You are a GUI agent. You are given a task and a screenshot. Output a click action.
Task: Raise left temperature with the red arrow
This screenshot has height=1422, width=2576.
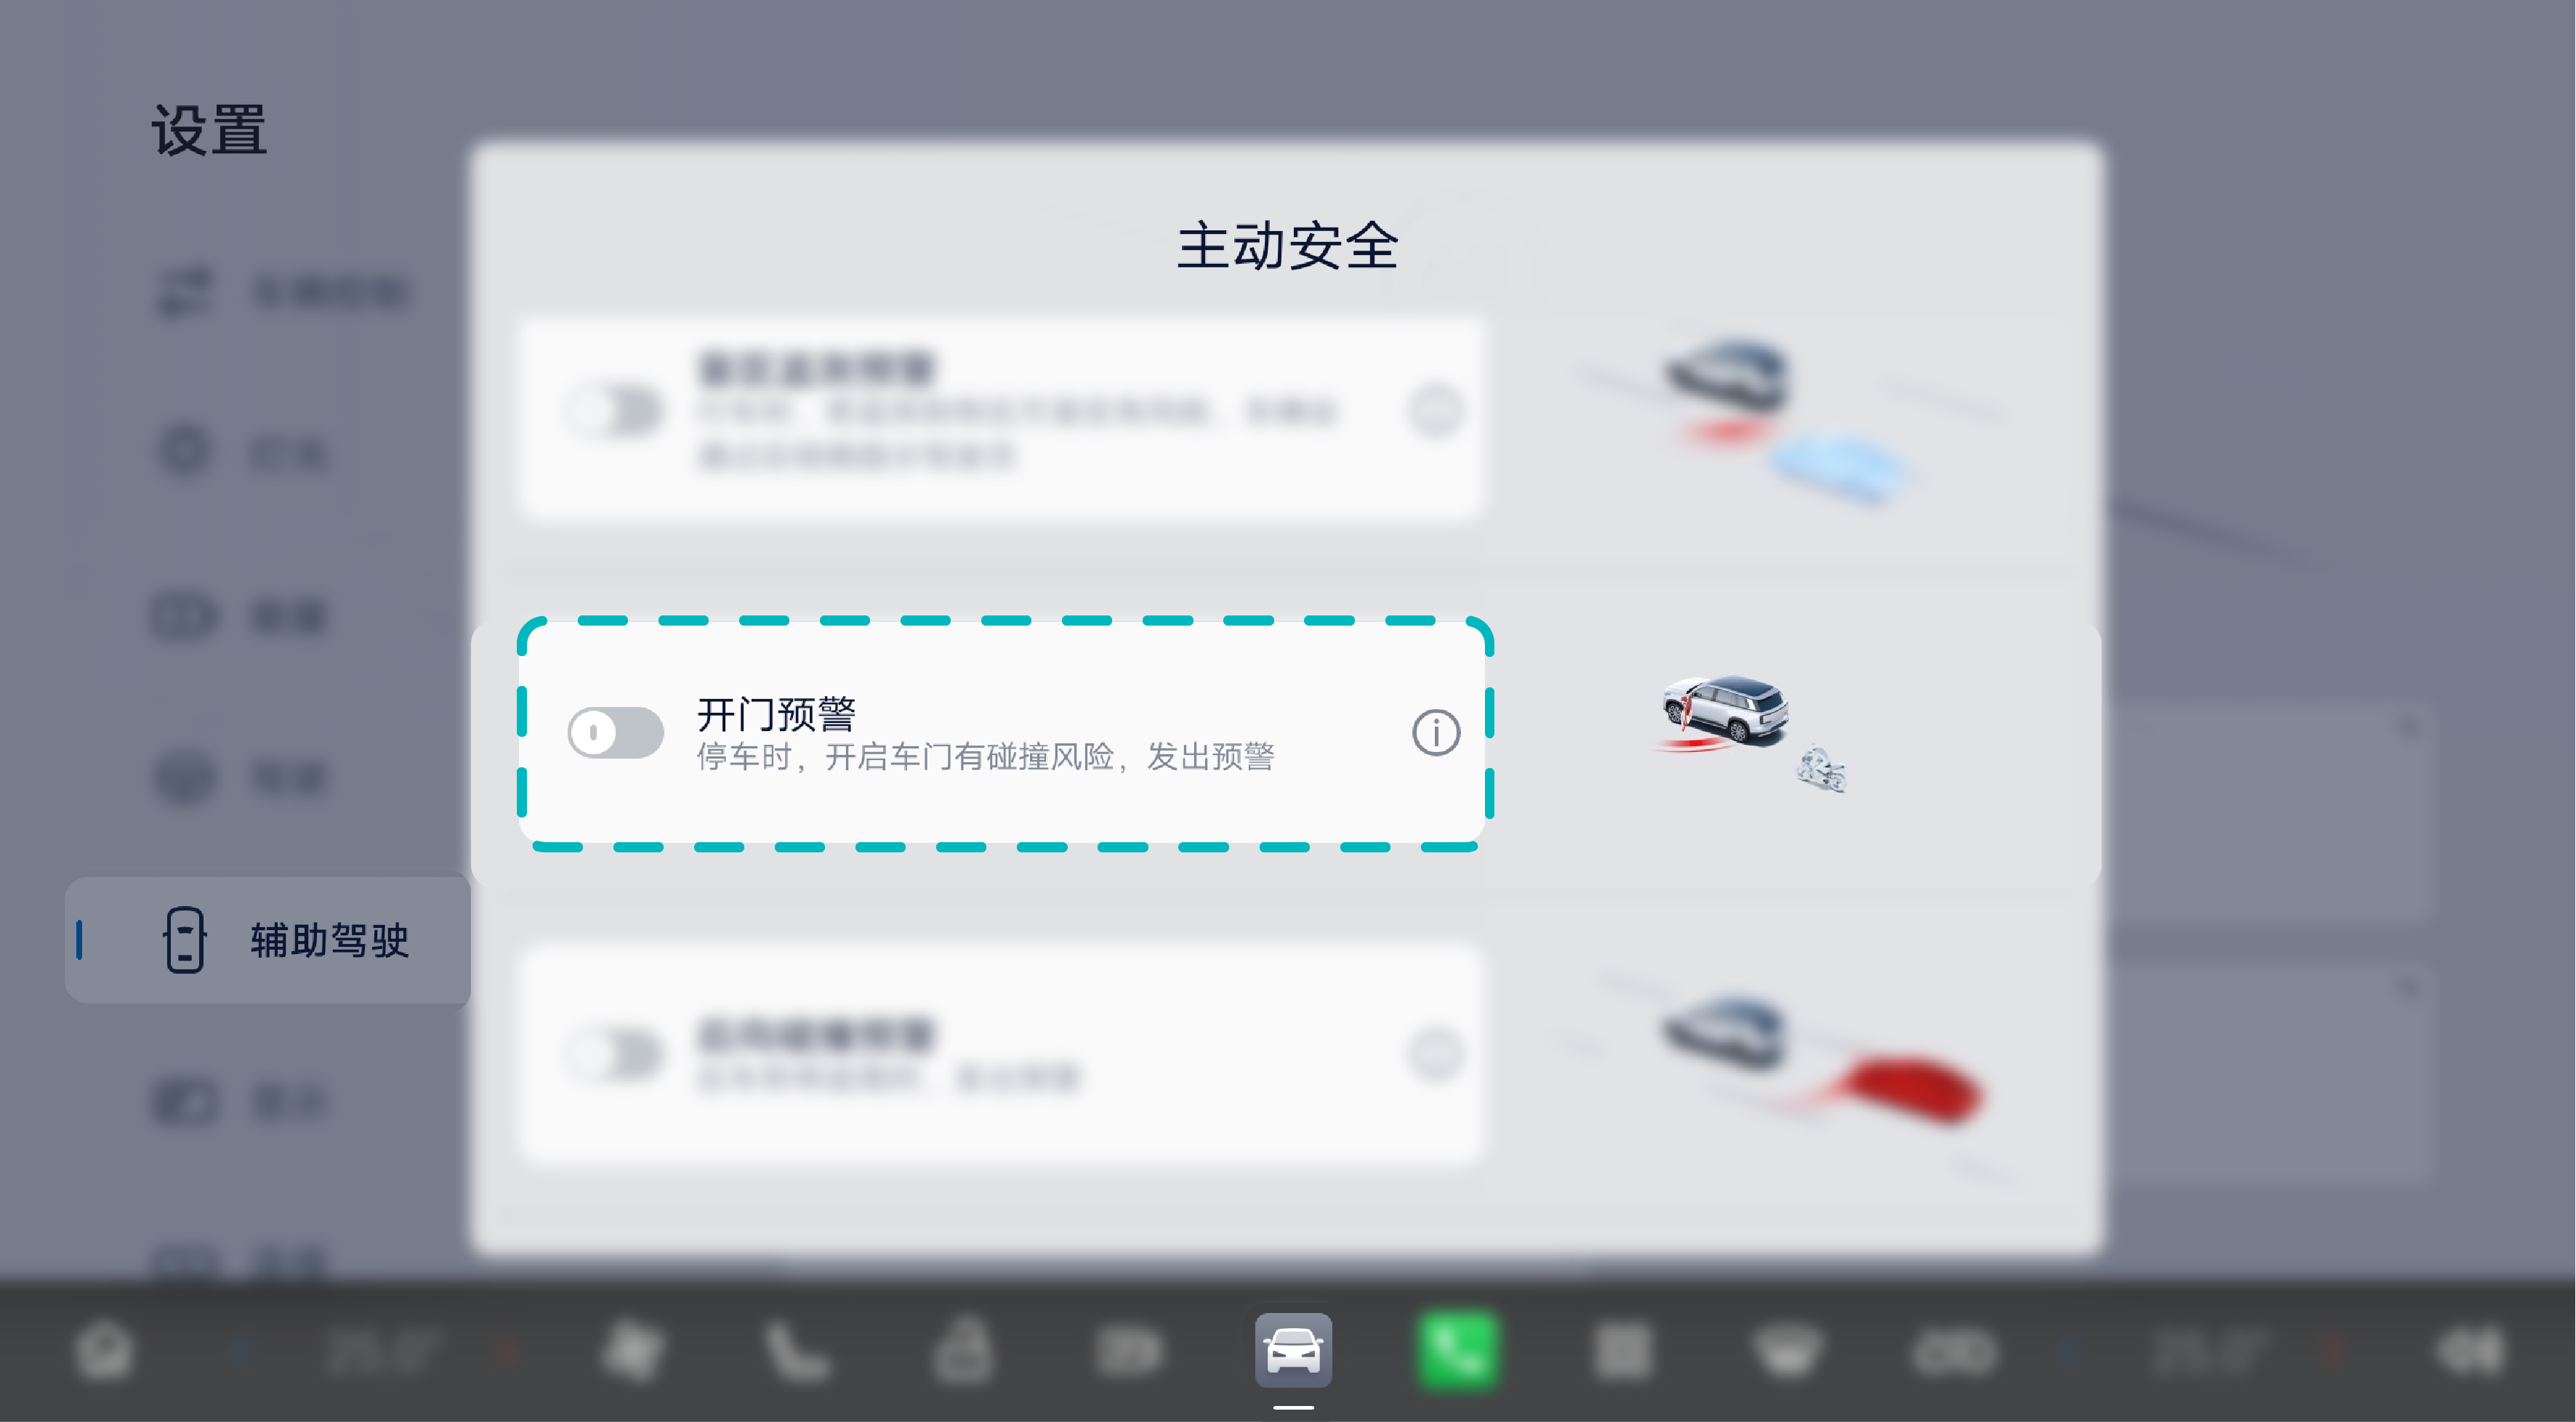(x=507, y=1351)
